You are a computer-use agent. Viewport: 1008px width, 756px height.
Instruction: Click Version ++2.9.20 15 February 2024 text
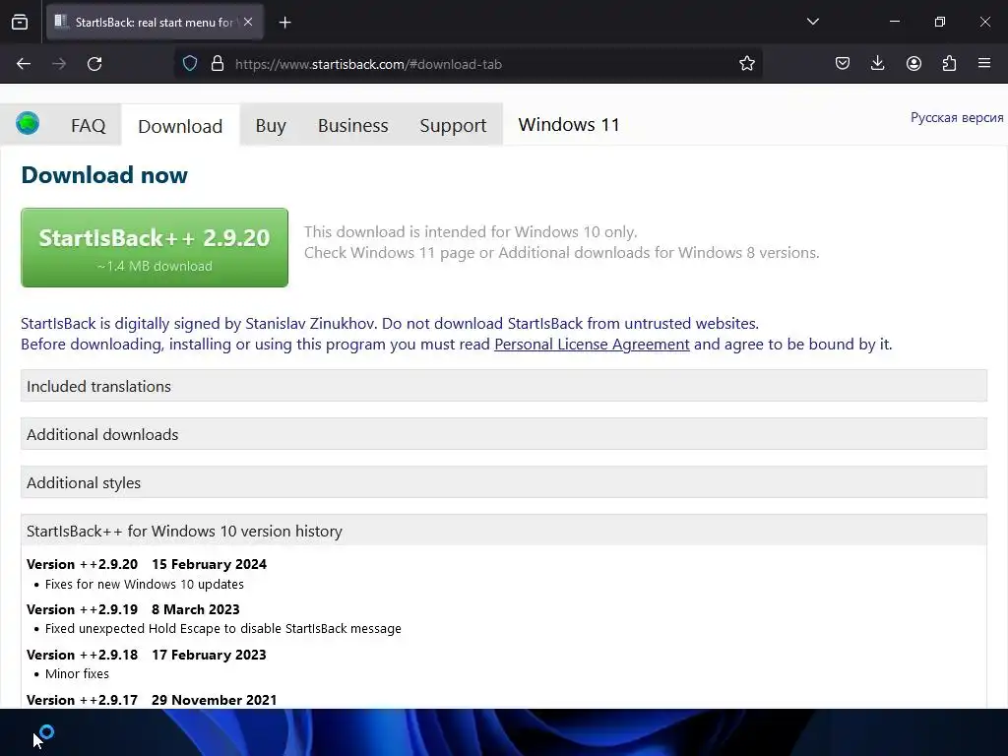click(x=147, y=564)
